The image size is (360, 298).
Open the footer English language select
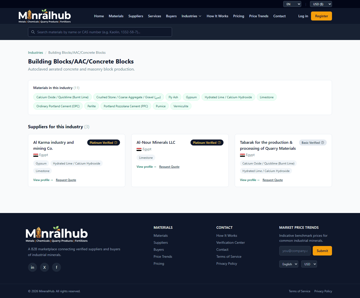tap(289, 264)
